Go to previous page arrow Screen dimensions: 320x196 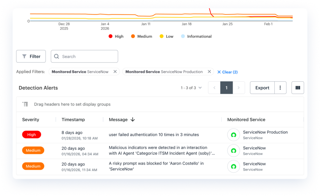click(x=214, y=88)
